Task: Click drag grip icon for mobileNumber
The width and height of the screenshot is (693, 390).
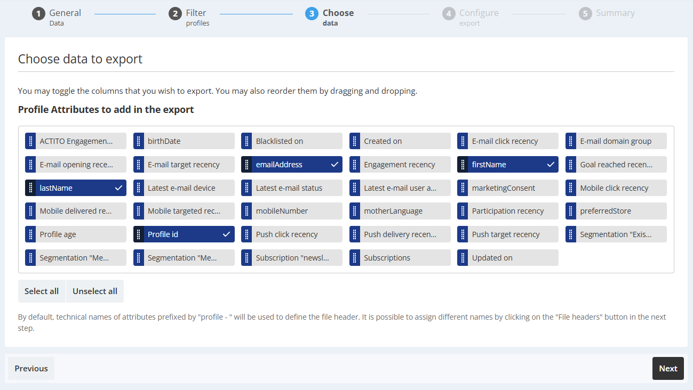Action: tap(246, 211)
